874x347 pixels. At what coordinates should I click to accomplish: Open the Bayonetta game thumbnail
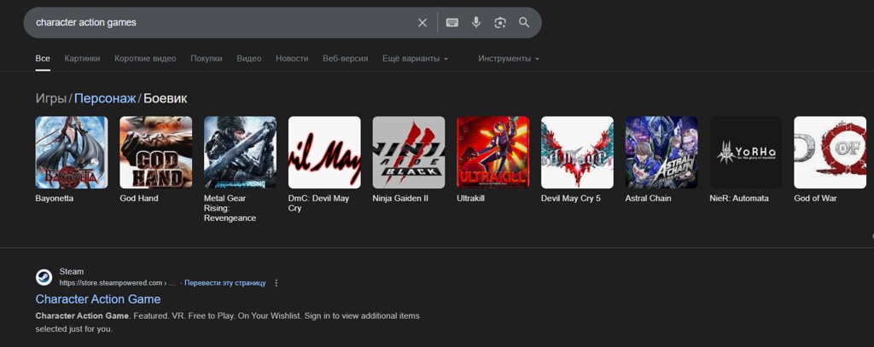pos(72,152)
